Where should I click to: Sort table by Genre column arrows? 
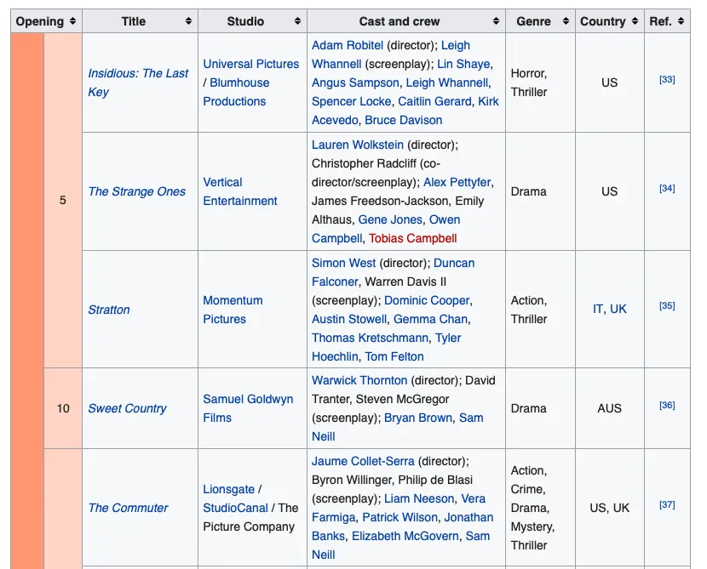click(566, 21)
